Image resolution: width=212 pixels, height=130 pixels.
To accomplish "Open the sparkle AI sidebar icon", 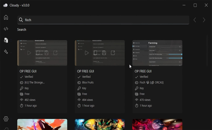I will coord(6,52).
